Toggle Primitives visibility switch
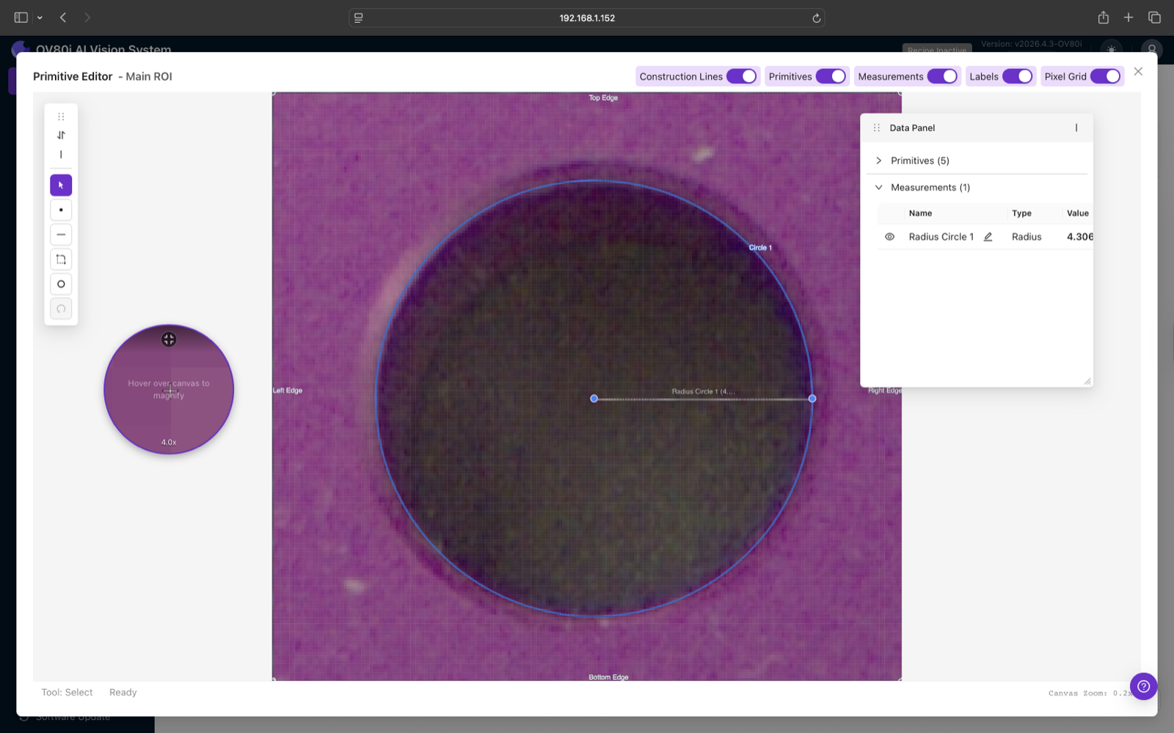The height and width of the screenshot is (733, 1174). pos(831,76)
